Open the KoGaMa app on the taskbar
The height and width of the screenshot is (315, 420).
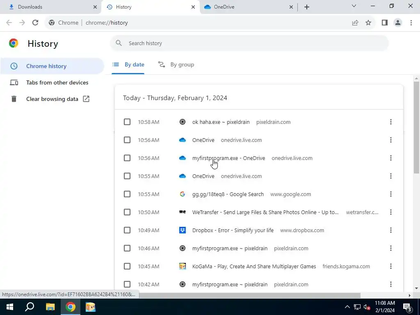coord(91,307)
